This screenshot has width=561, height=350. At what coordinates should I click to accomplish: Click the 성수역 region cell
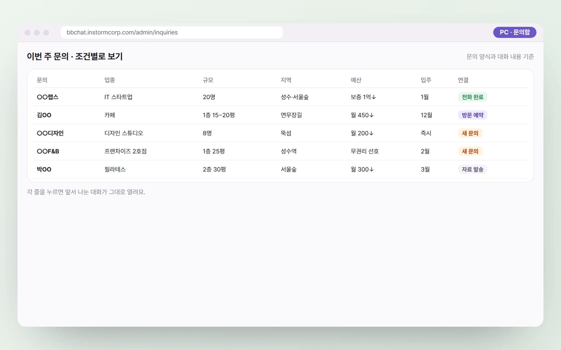pyautogui.click(x=289, y=151)
